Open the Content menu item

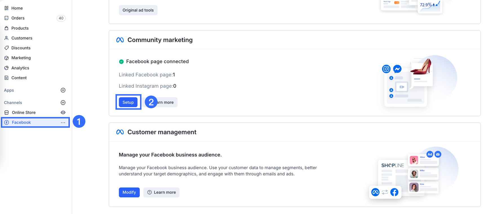point(19,78)
